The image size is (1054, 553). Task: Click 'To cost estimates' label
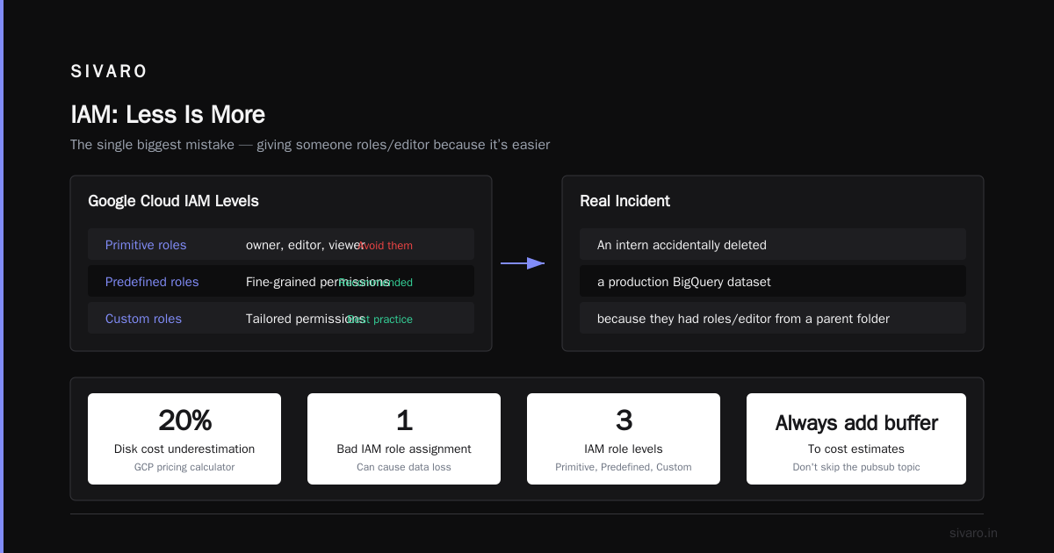pyautogui.click(x=856, y=449)
